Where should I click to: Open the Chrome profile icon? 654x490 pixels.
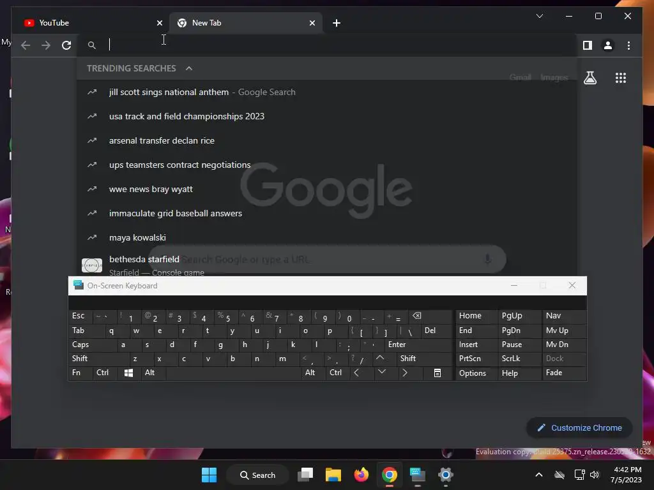pos(608,45)
